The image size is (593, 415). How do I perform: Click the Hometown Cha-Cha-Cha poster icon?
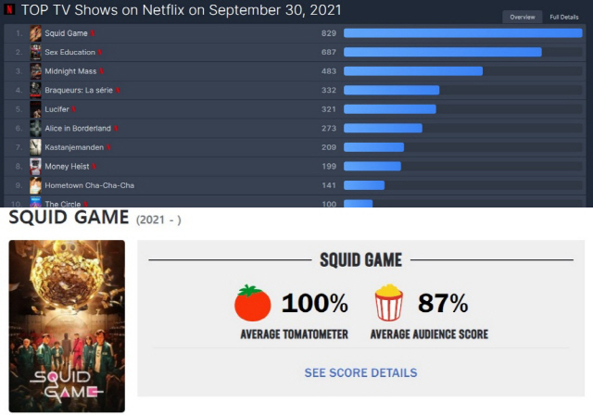pos(35,185)
